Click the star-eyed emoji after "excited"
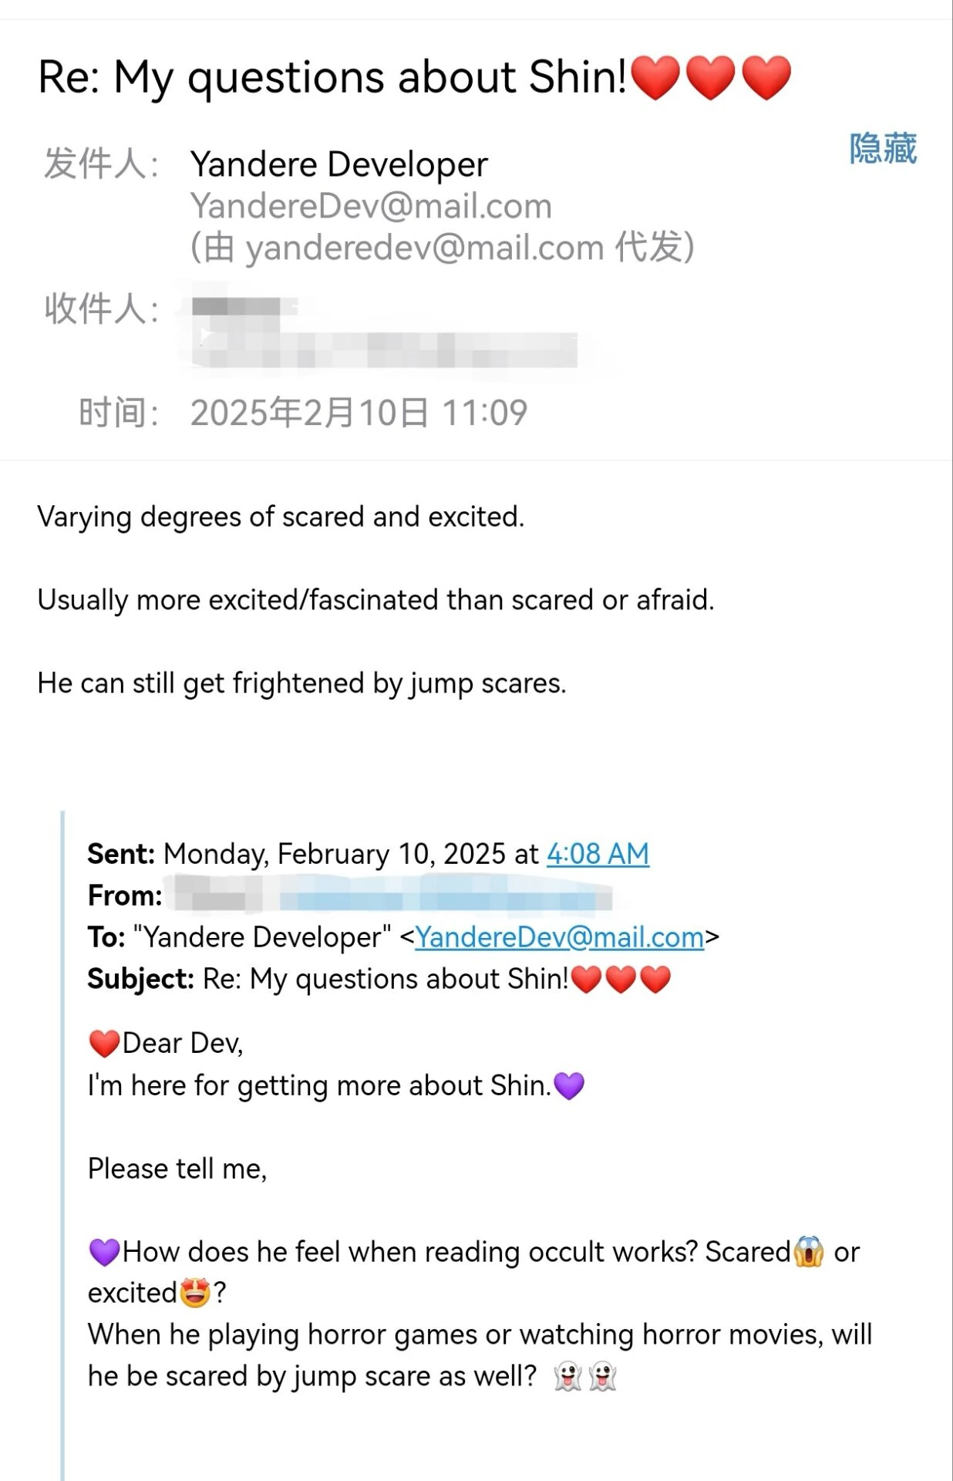Image resolution: width=953 pixels, height=1481 pixels. click(x=194, y=1293)
